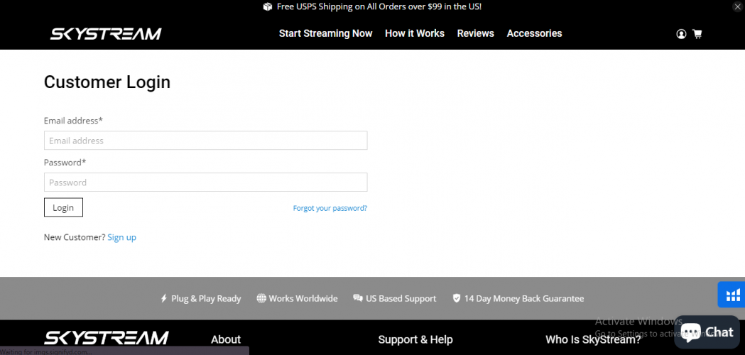Click the shield icon for Money Back Guarantee
This screenshot has width=745, height=355.
457,298
